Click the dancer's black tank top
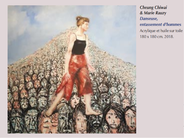 click(79, 46)
